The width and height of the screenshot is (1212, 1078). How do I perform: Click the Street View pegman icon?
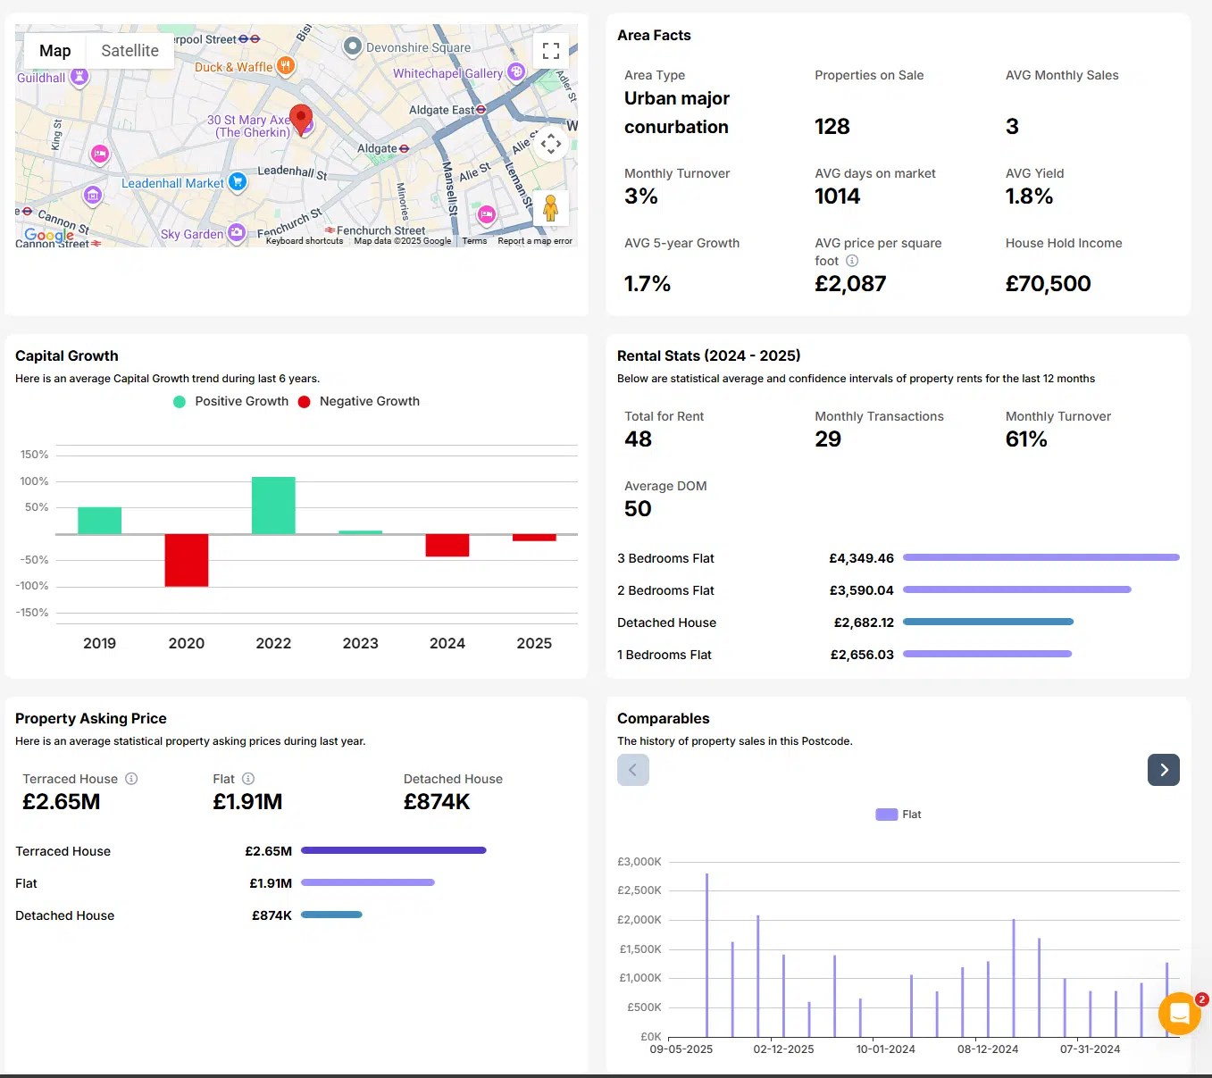[551, 207]
